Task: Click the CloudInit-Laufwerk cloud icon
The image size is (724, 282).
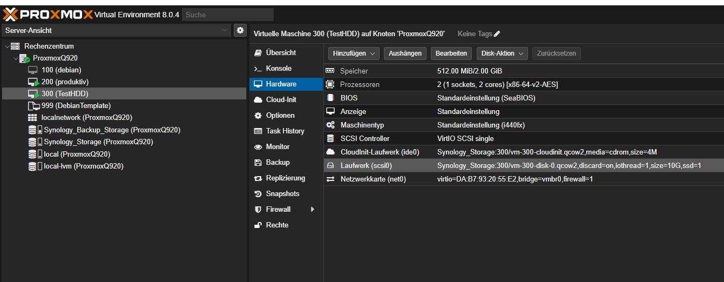Action: (x=330, y=152)
